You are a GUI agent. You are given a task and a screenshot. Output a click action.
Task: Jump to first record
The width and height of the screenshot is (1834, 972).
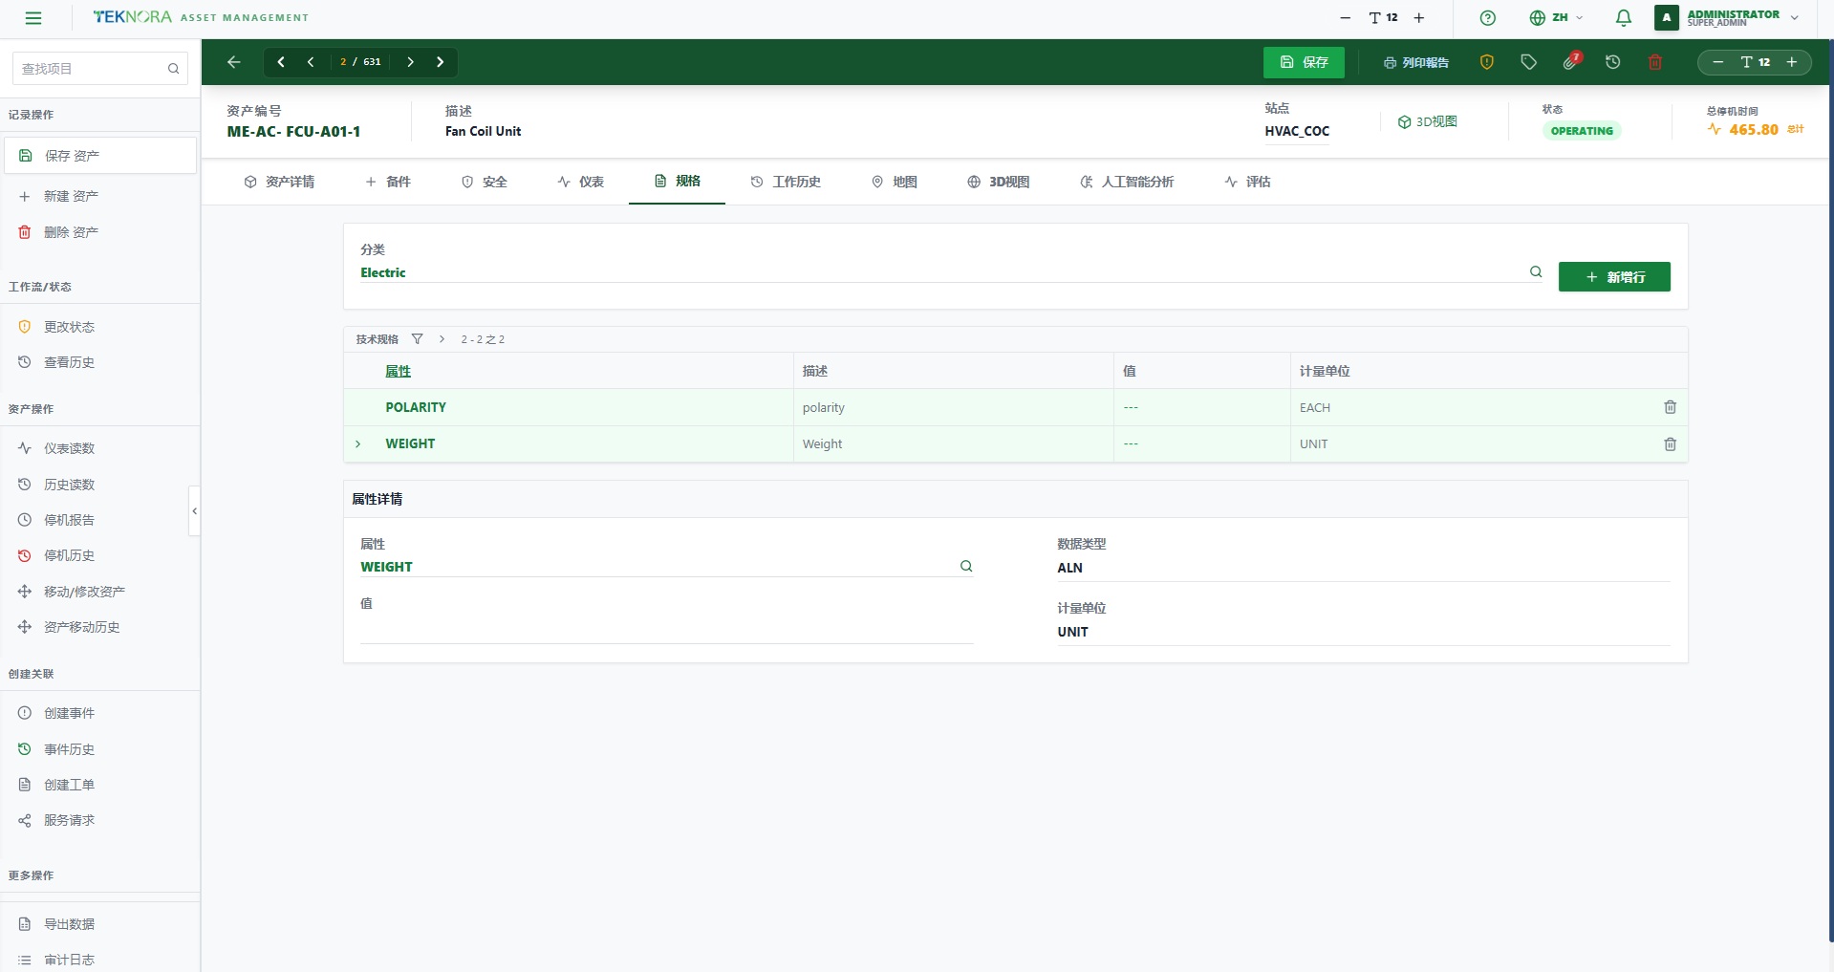pyautogui.click(x=281, y=62)
